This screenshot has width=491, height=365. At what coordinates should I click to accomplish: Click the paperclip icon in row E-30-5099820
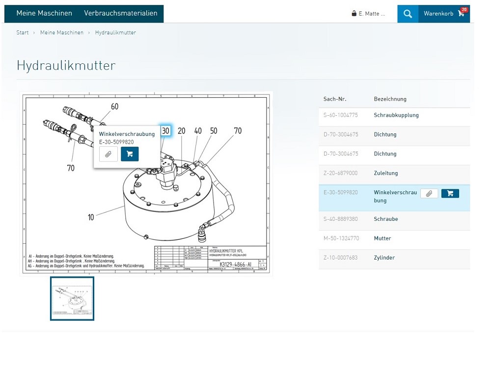(429, 193)
